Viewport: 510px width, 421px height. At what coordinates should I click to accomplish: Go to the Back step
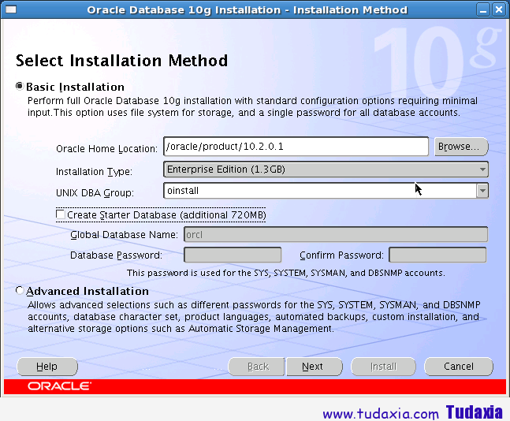coord(256,367)
